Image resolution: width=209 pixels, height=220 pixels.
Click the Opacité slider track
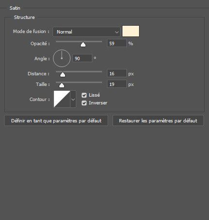79,42
